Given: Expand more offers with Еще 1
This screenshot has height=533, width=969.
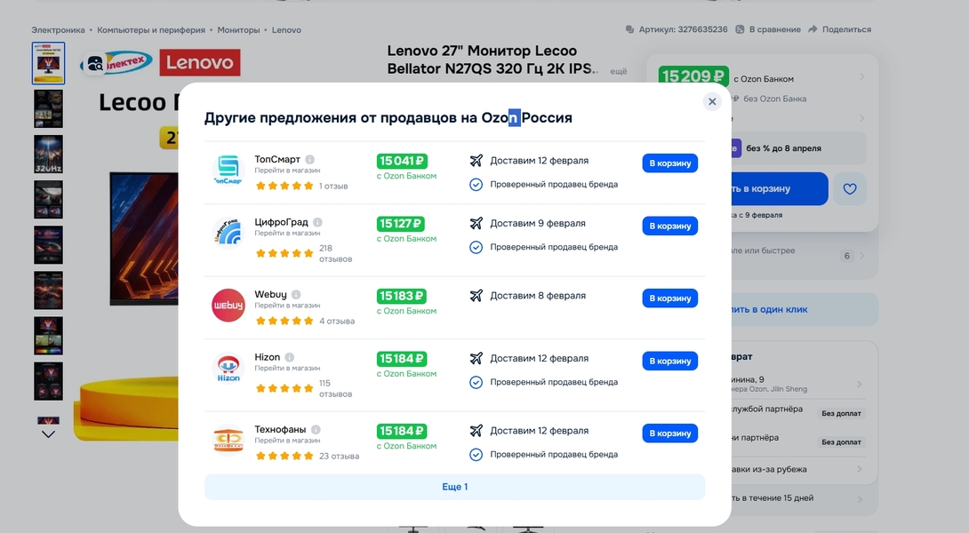Looking at the screenshot, I should pyautogui.click(x=454, y=487).
